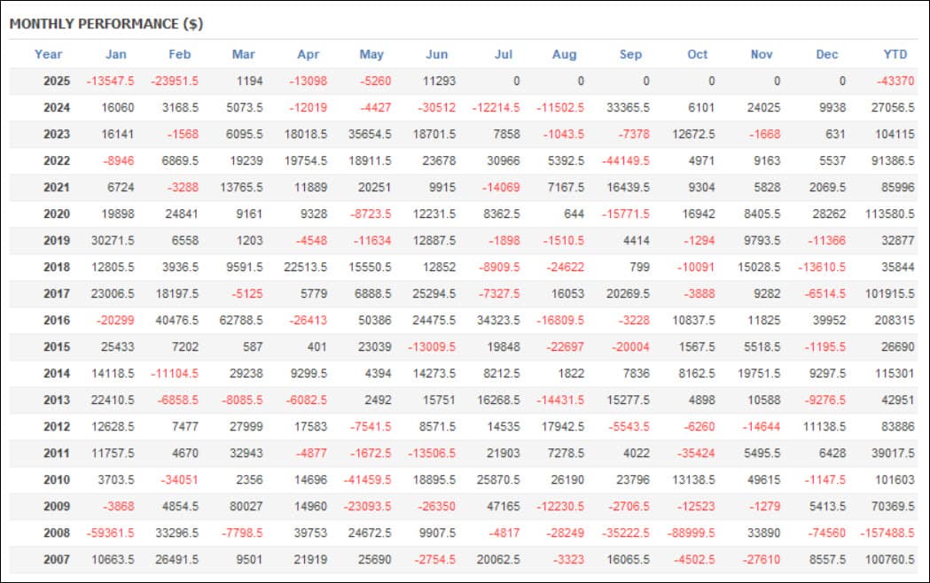
Task: Click the Mar column header
Action: pyautogui.click(x=243, y=55)
